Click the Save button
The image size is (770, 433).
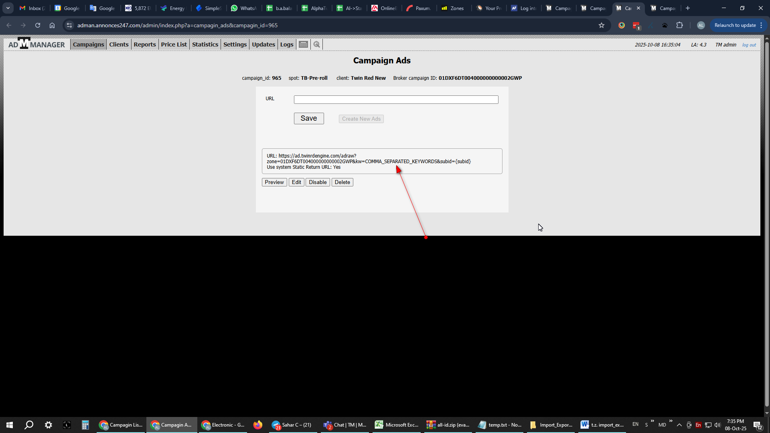tap(308, 118)
